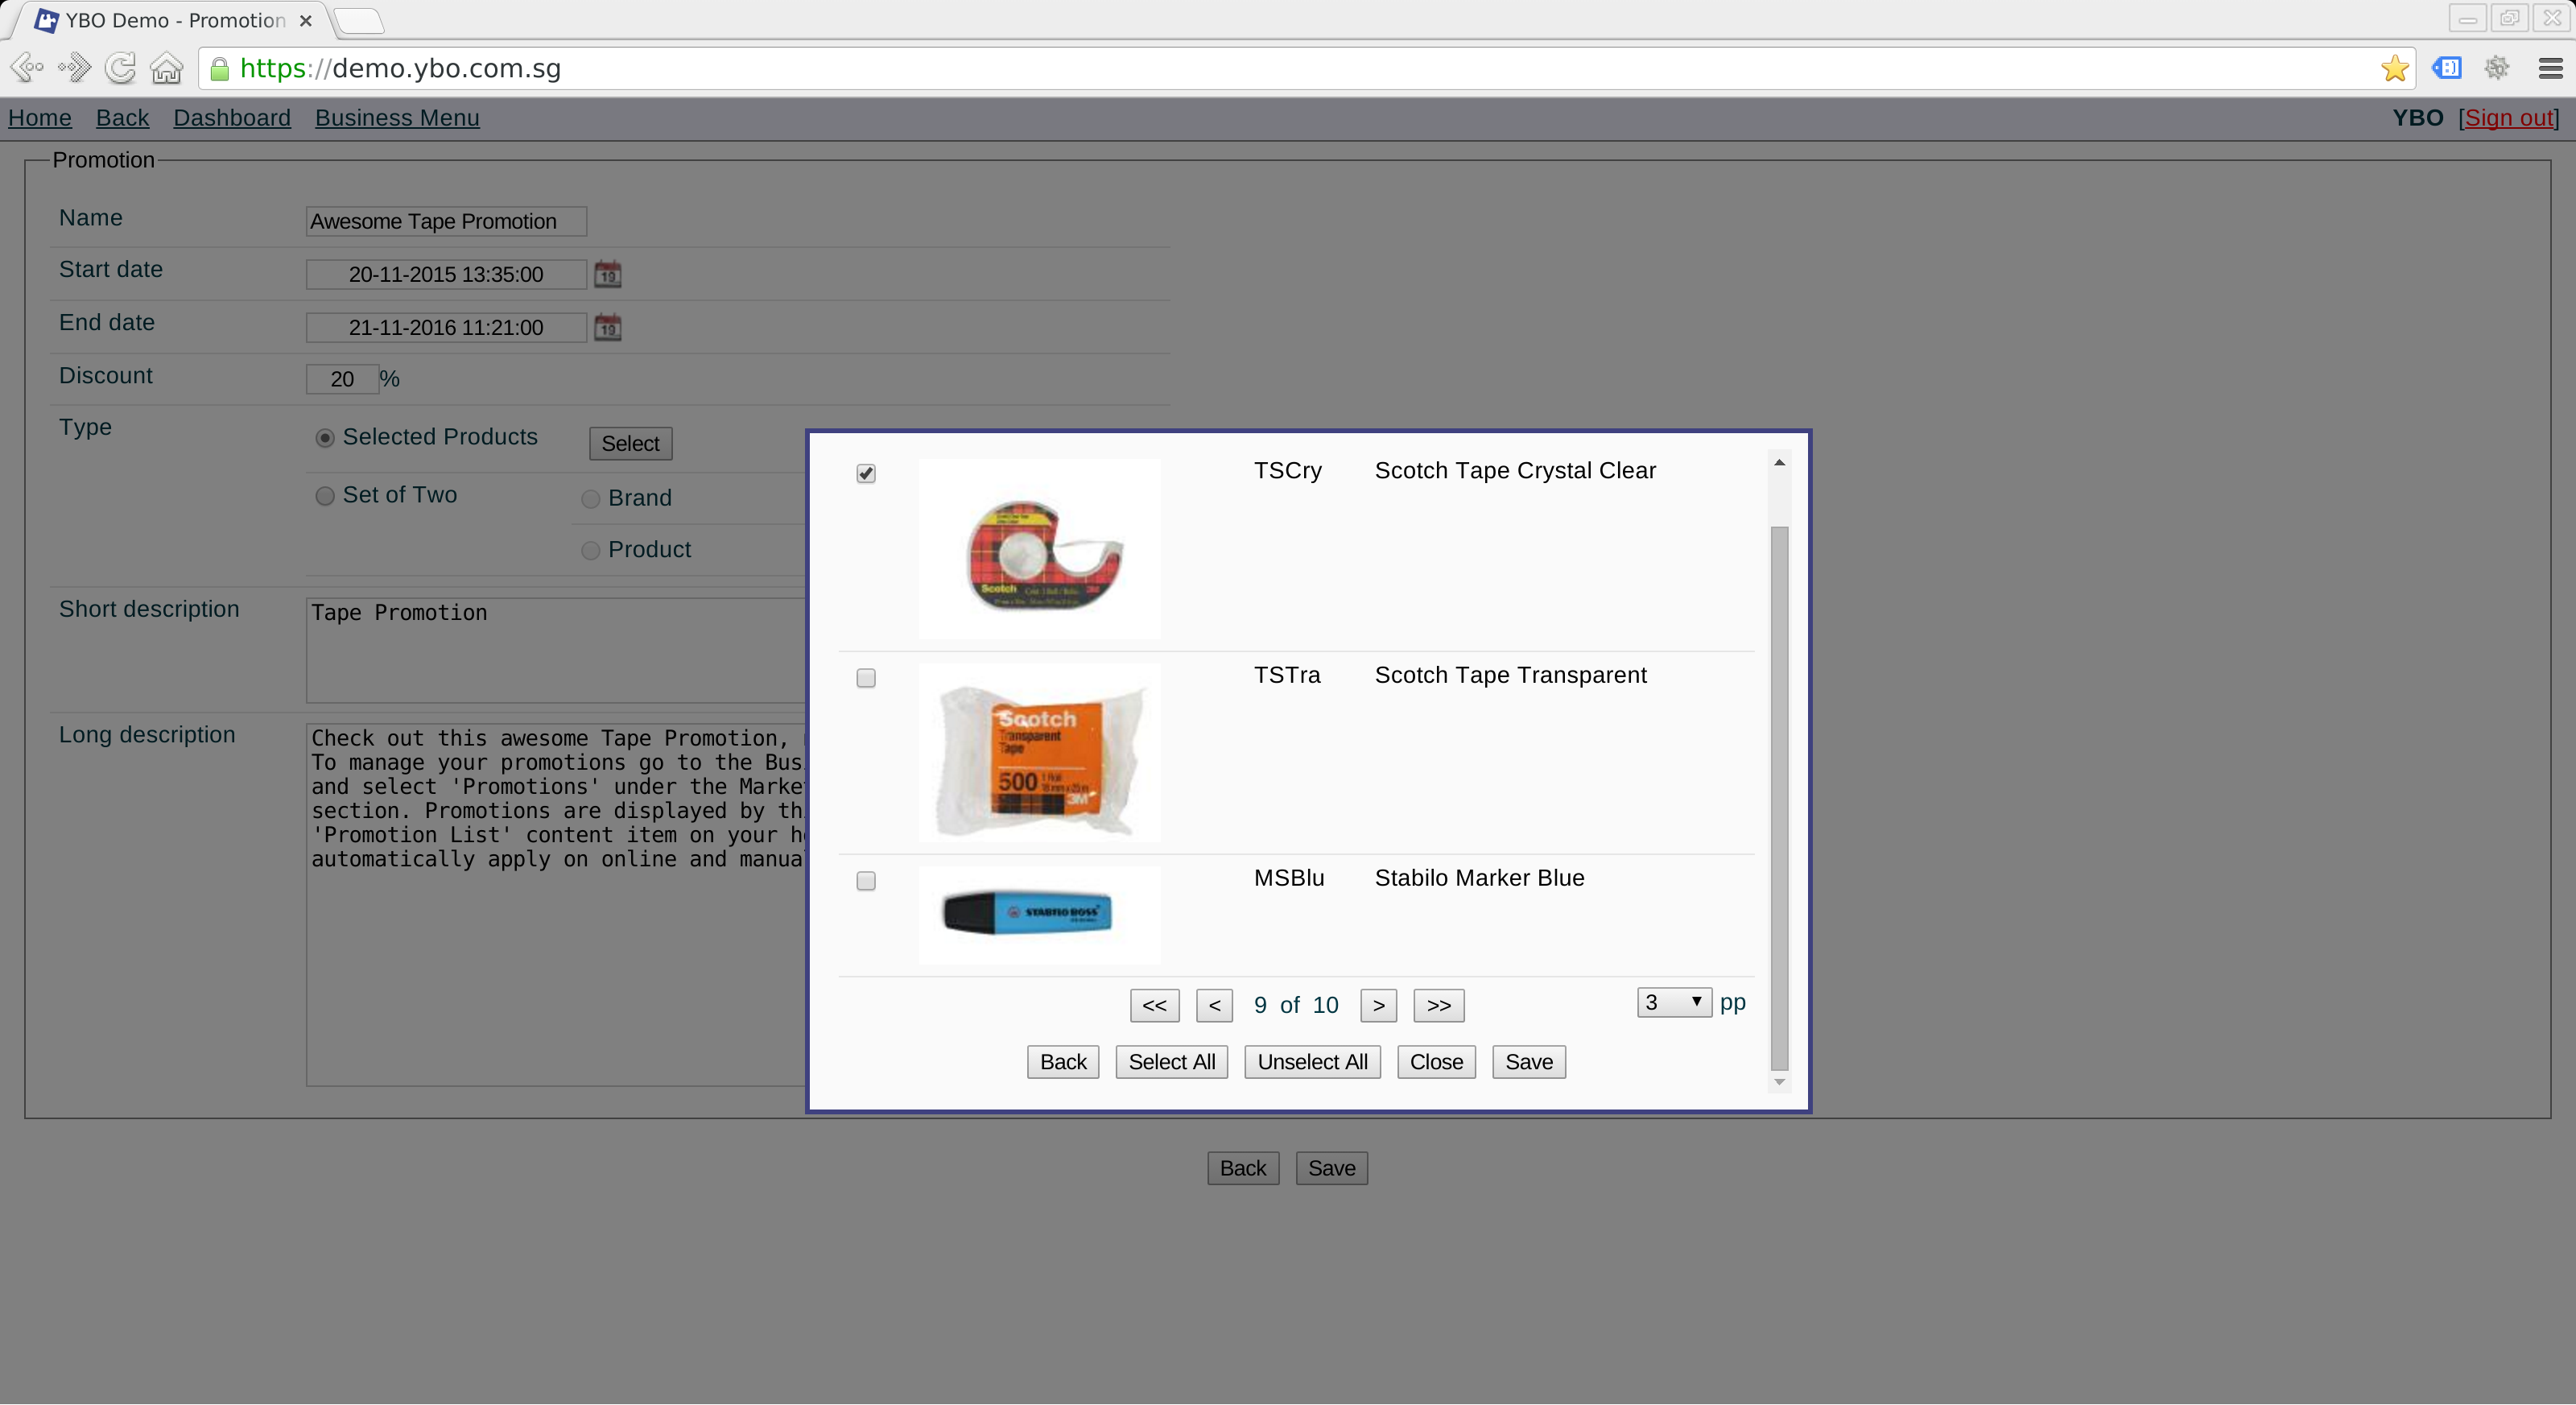This screenshot has height=1405, width=2576.
Task: Go to next page of products
Action: (x=1378, y=1005)
